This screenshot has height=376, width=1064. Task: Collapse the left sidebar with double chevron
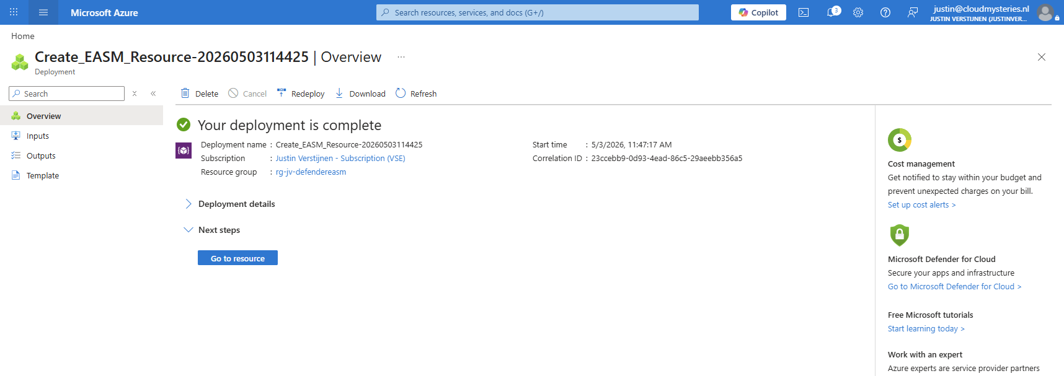tap(153, 94)
